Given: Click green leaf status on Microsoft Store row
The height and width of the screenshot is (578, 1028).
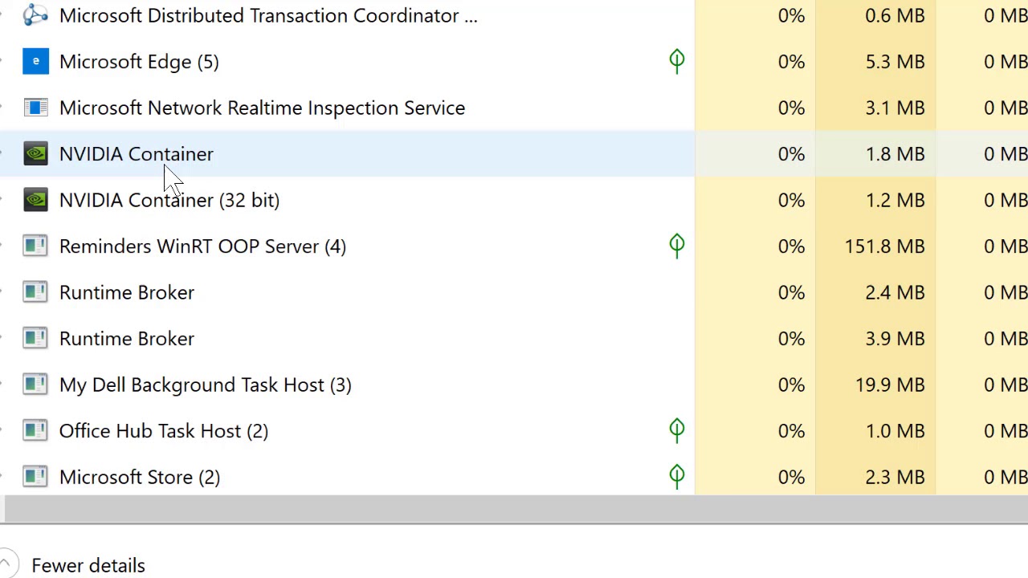Looking at the screenshot, I should 677,476.
